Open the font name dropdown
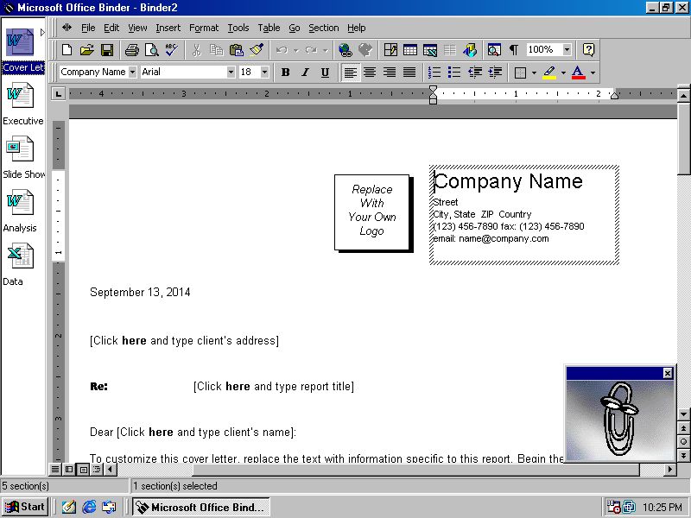Image resolution: width=691 pixels, height=518 pixels. coord(231,72)
